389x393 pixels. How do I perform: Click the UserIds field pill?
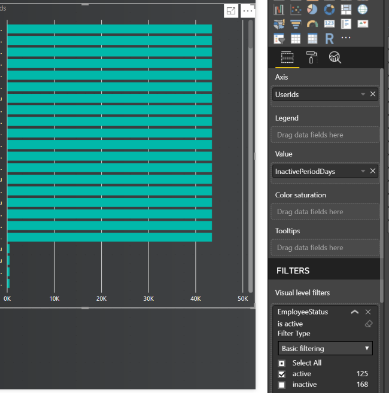(325, 95)
